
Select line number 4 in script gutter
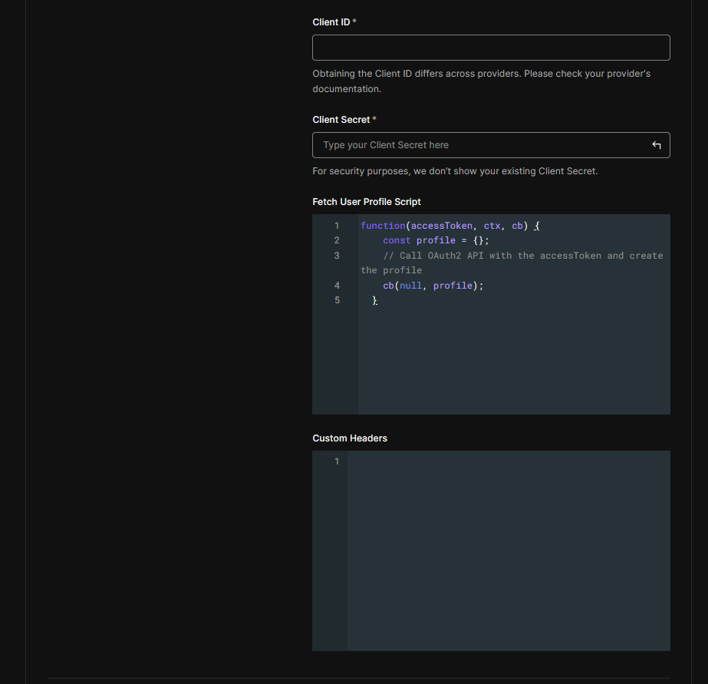coord(336,286)
